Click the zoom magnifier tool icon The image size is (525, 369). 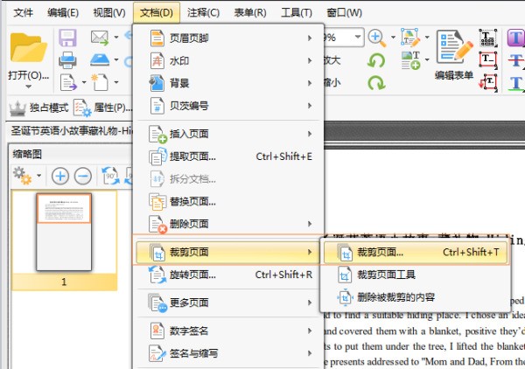pos(376,38)
